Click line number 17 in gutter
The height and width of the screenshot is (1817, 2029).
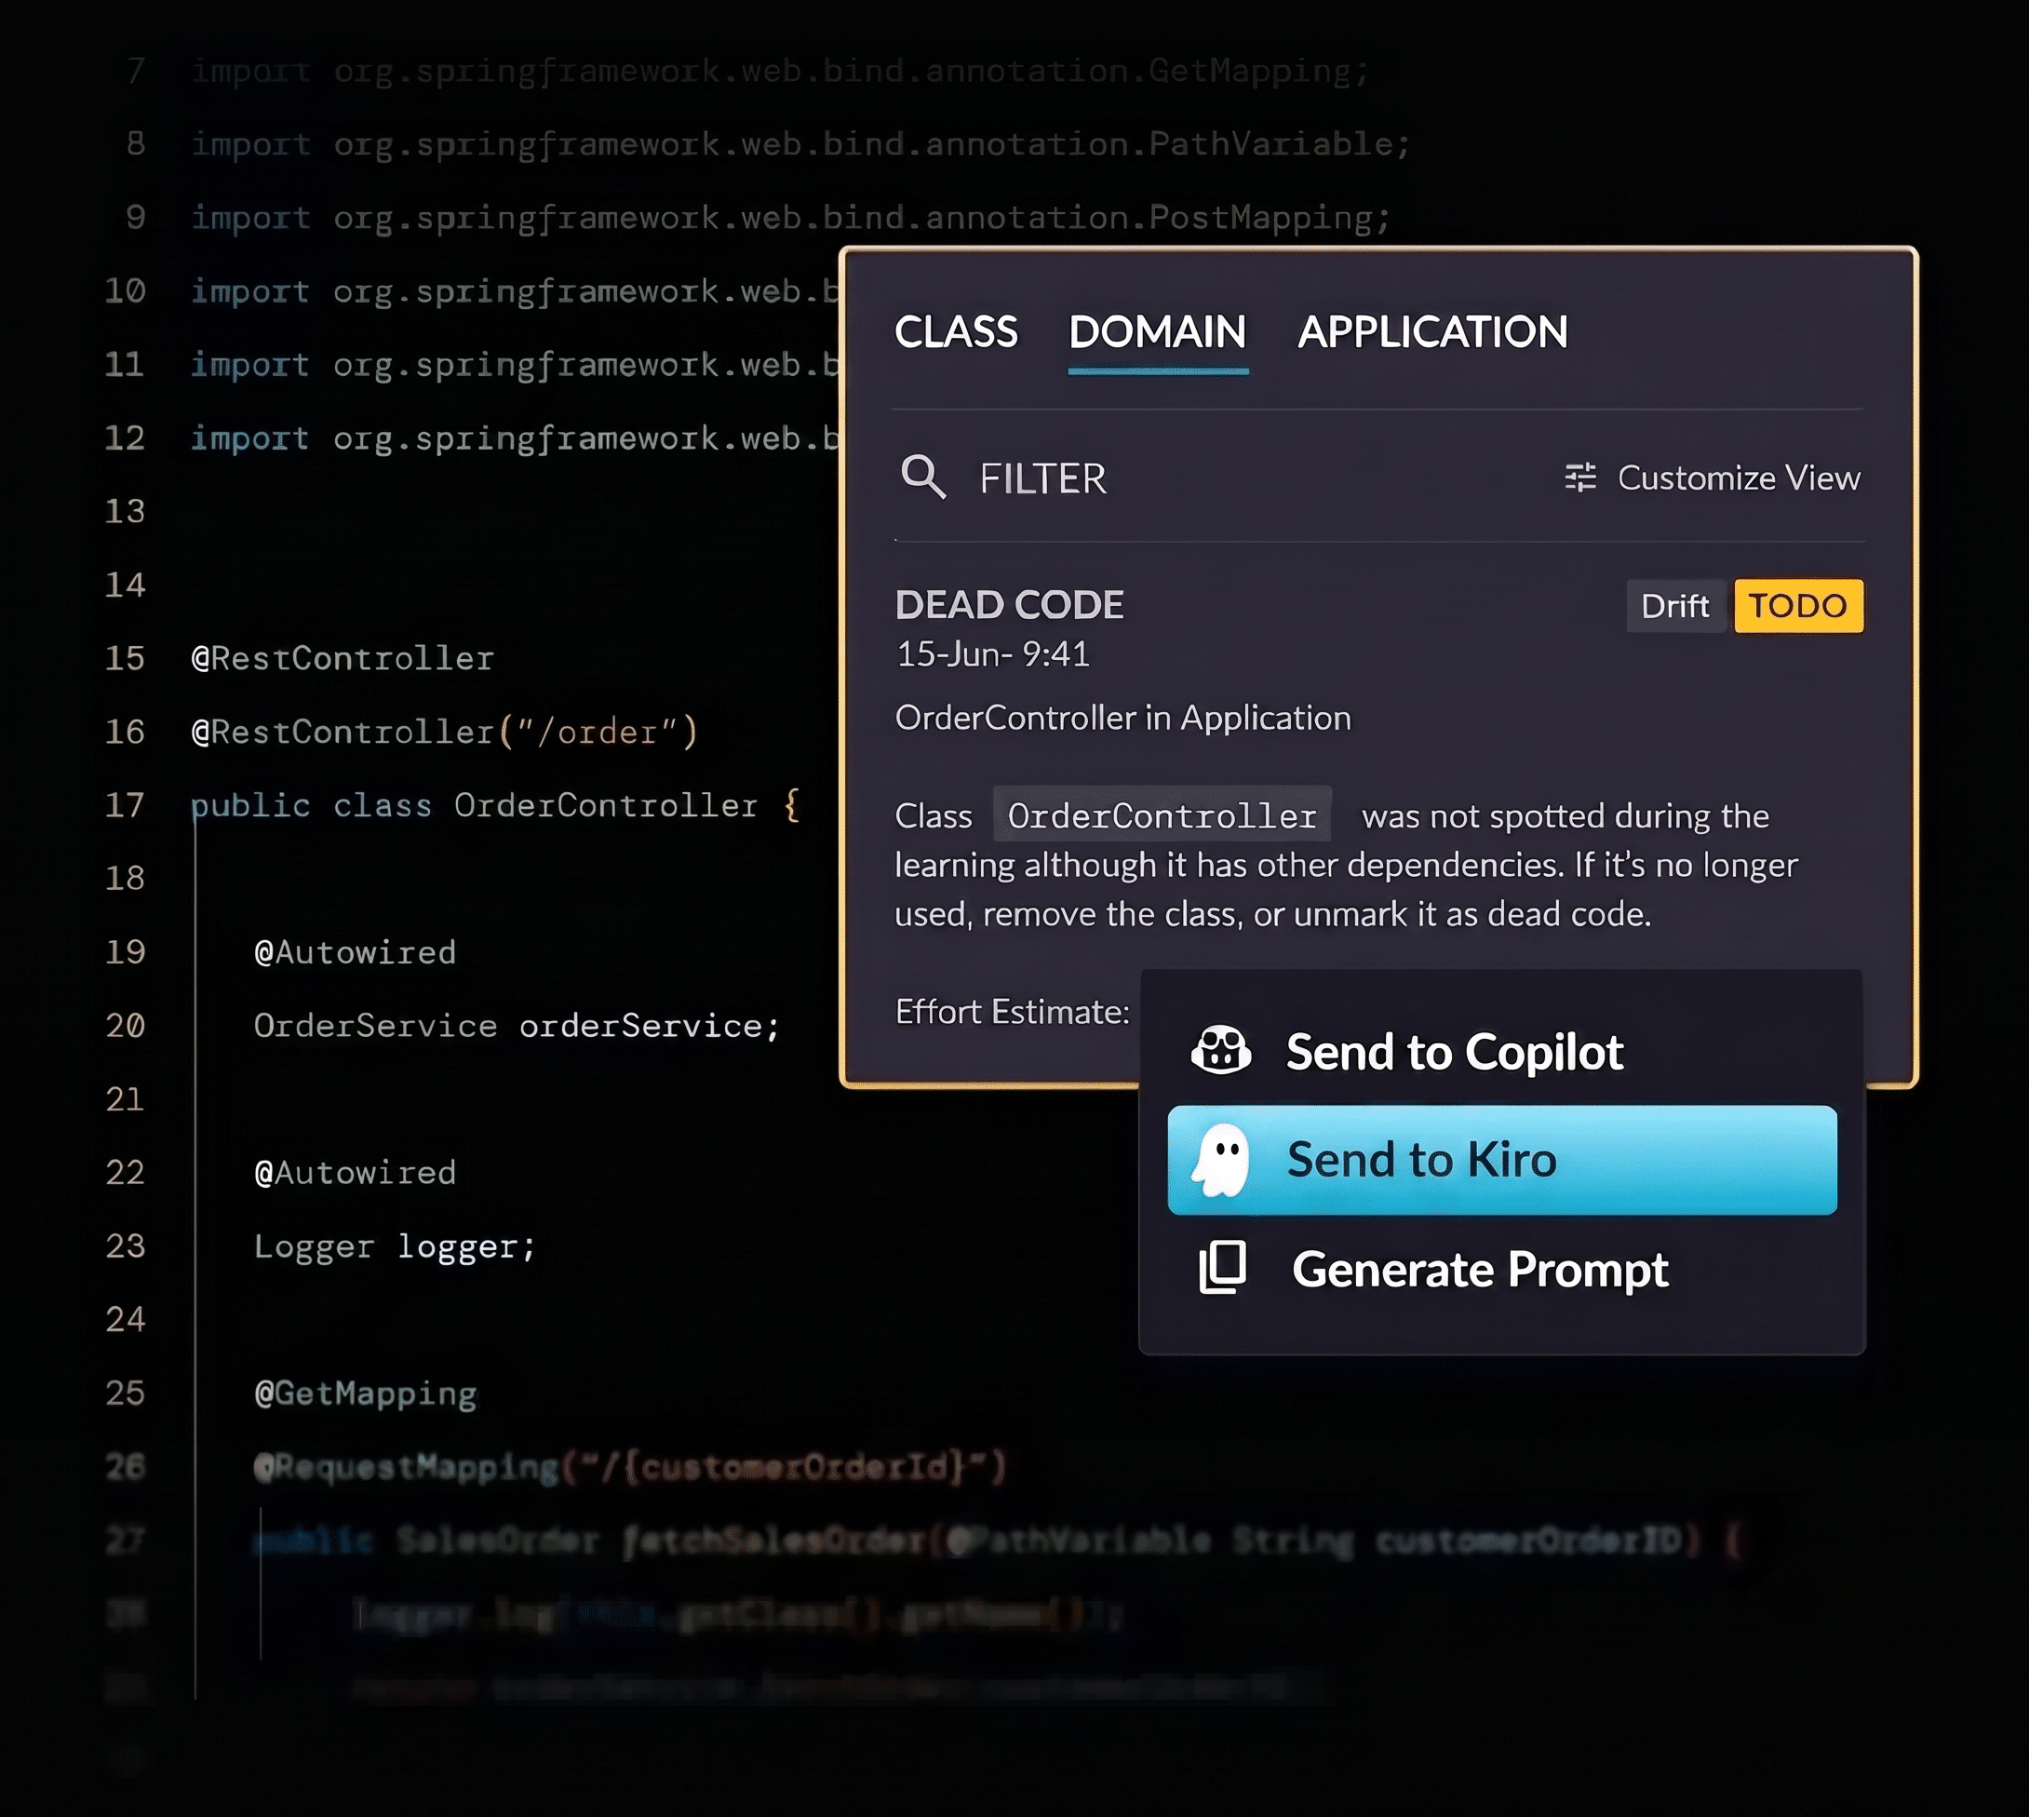125,804
